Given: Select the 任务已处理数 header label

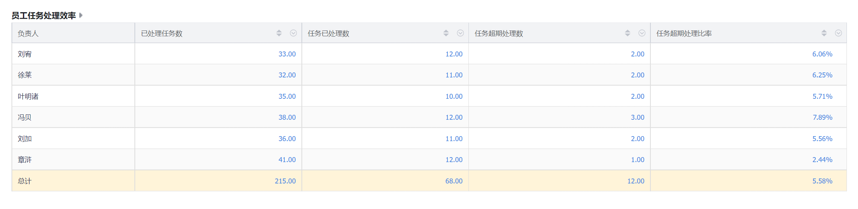Looking at the screenshot, I should [x=329, y=34].
